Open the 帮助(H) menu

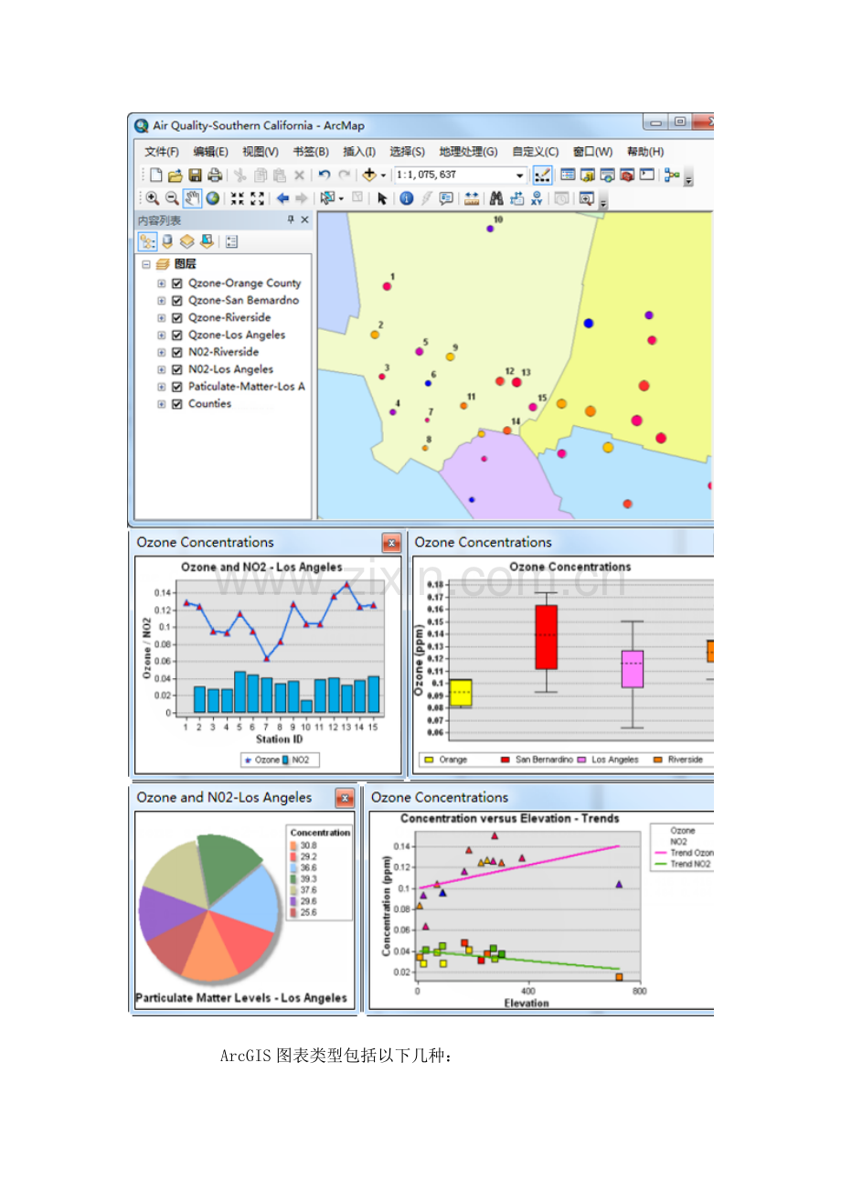[645, 152]
